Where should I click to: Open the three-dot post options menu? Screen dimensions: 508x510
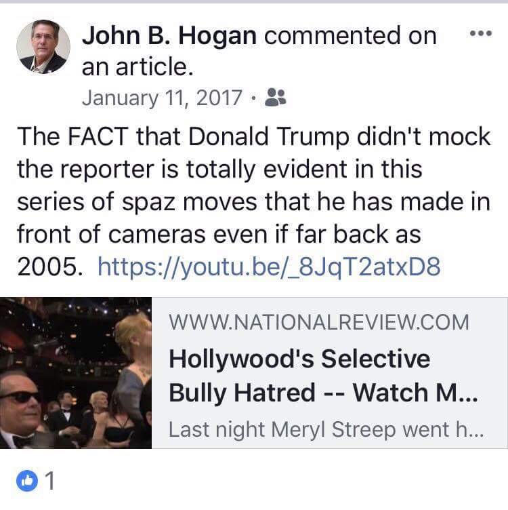(x=481, y=33)
